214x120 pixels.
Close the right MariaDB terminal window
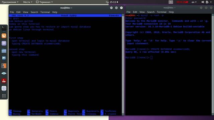[x=211, y=8]
